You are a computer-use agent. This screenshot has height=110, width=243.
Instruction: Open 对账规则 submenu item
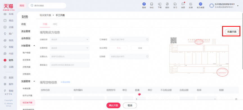click(x=26, y=74)
